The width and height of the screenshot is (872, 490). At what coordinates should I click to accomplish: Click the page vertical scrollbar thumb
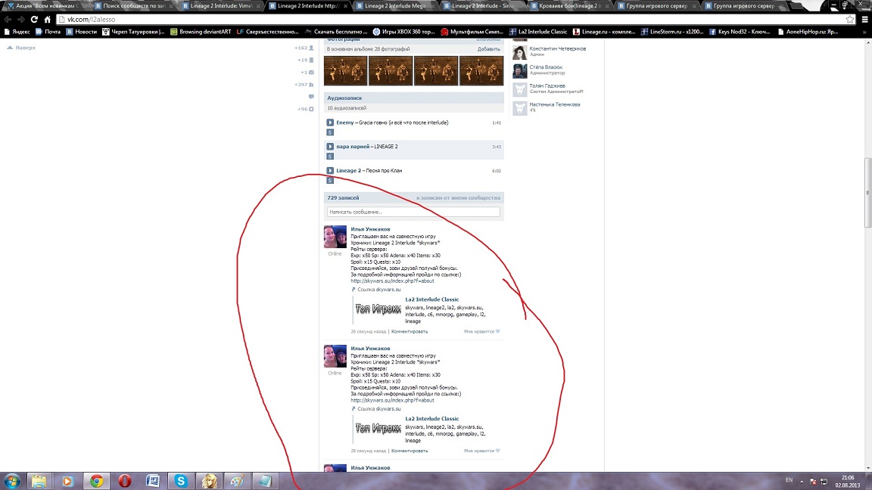(867, 193)
